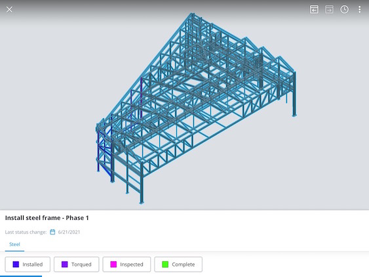Select the task title Install steel frame - Phase 1
Image resolution: width=369 pixels, height=277 pixels.
[47, 218]
